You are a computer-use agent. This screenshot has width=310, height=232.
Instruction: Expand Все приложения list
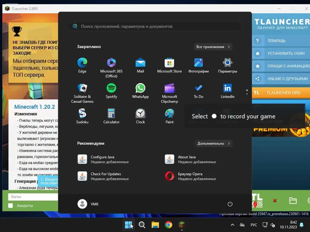coord(213,47)
